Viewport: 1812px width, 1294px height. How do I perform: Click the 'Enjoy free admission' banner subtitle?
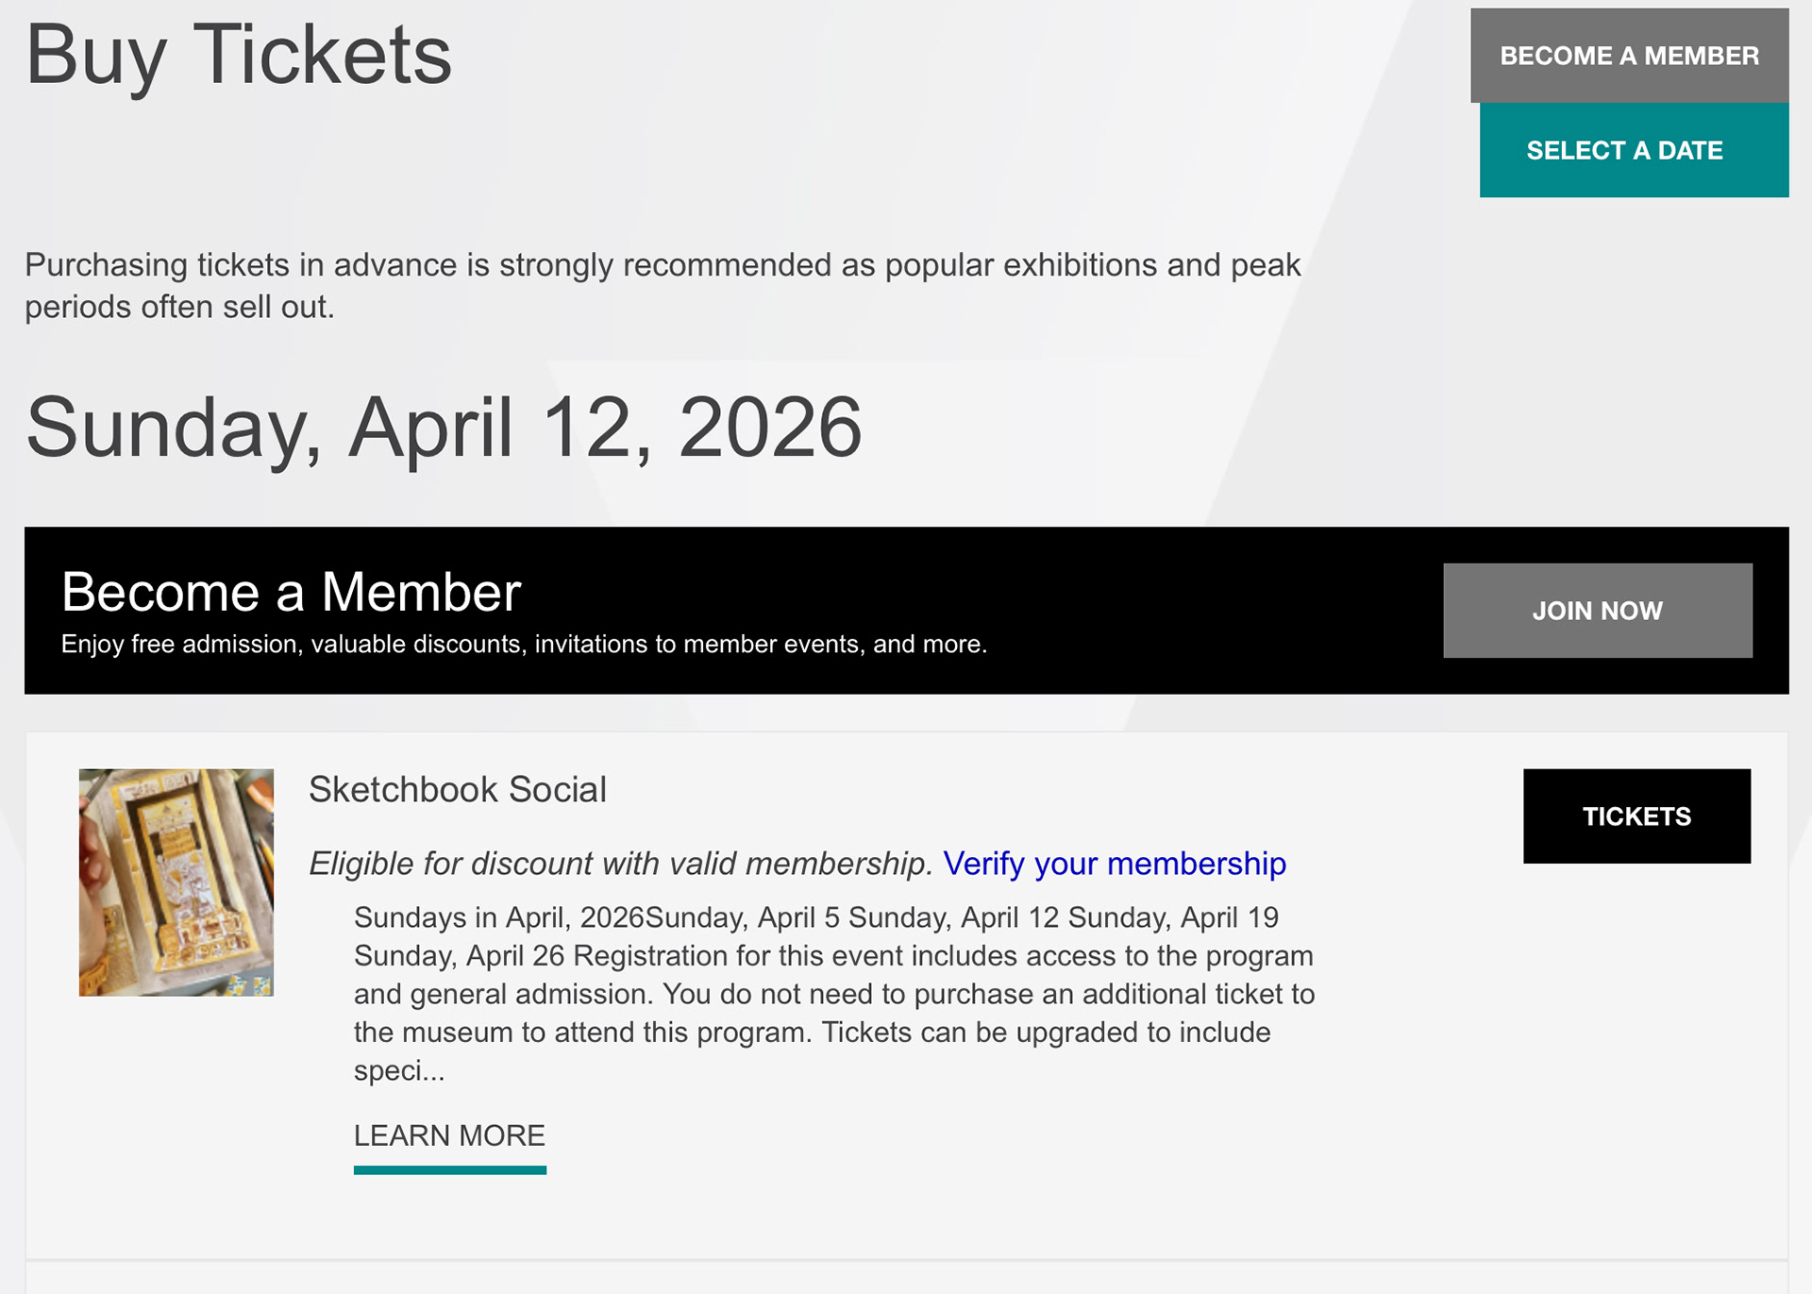524,645
